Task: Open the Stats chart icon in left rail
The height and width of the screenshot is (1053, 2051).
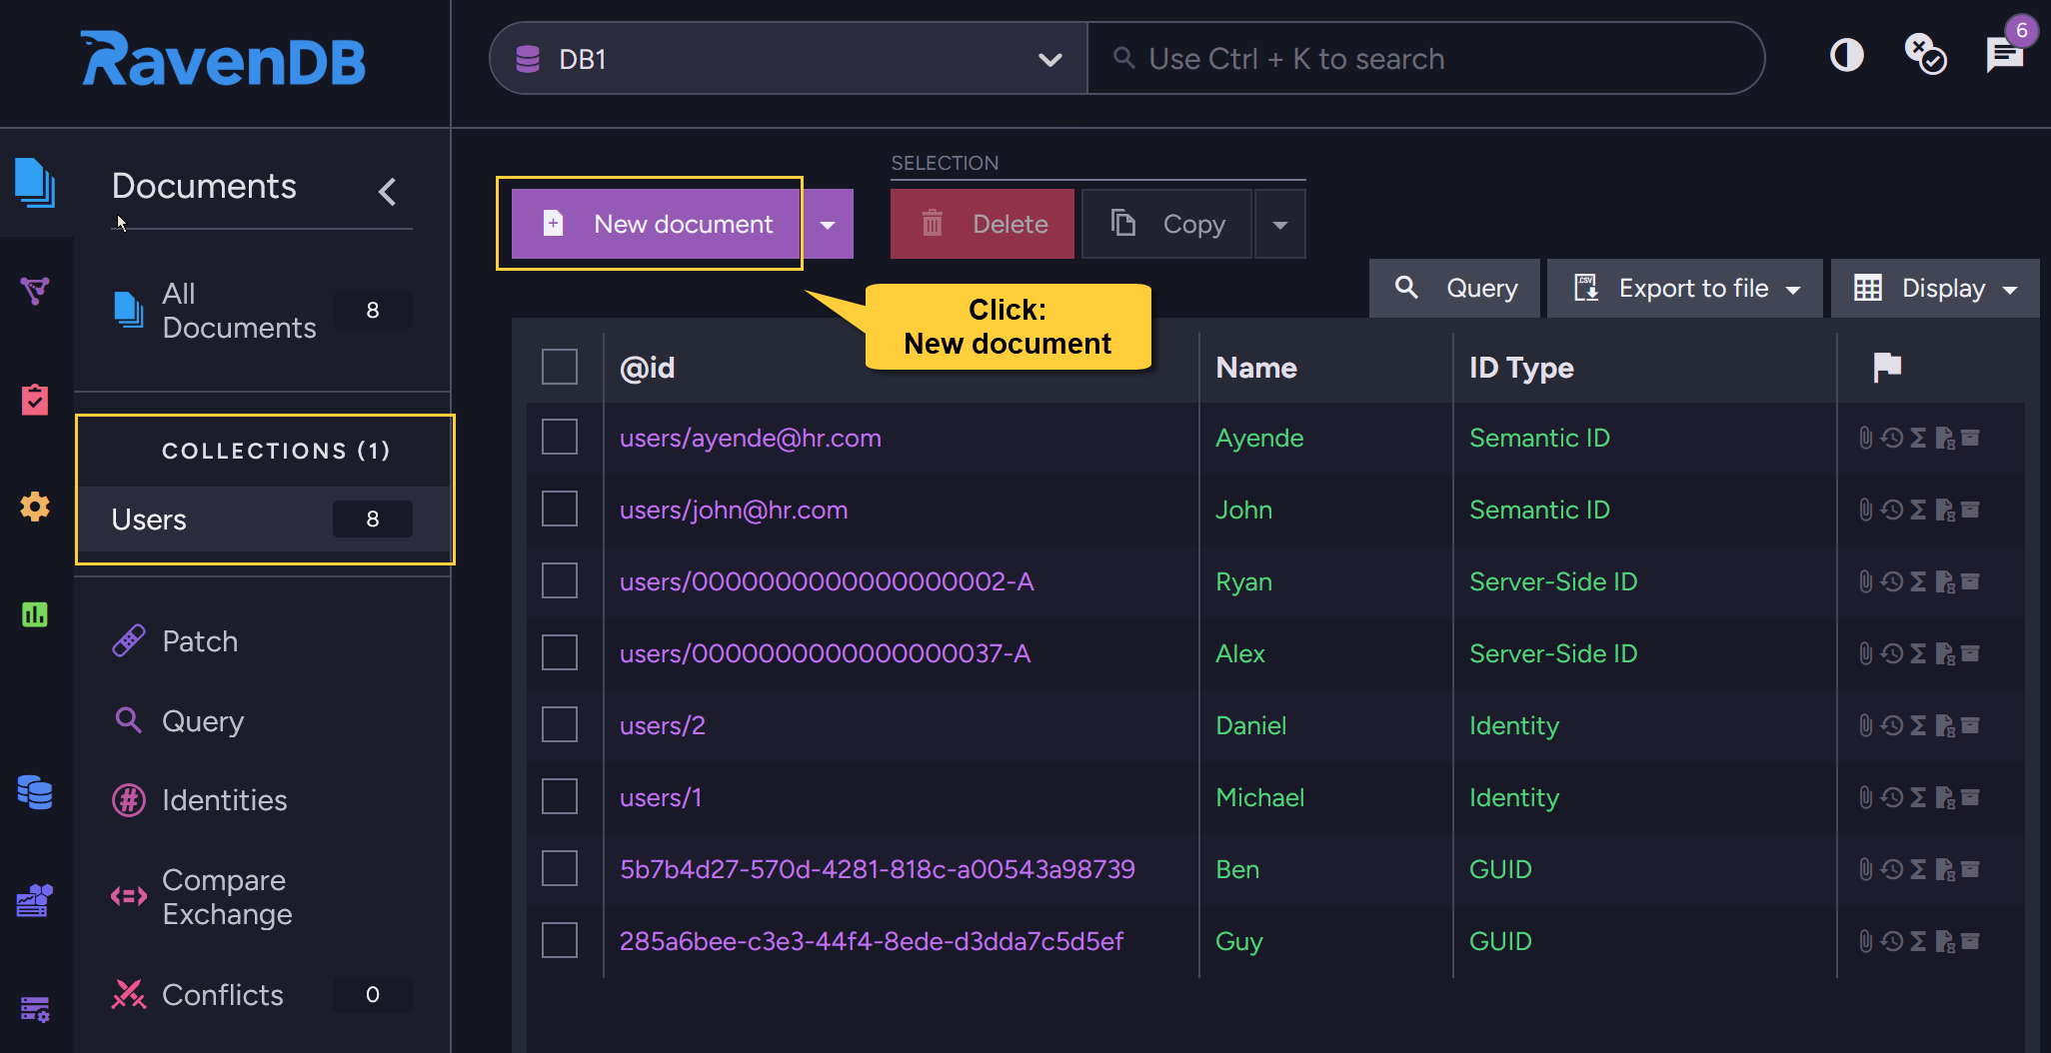Action: coord(35,613)
